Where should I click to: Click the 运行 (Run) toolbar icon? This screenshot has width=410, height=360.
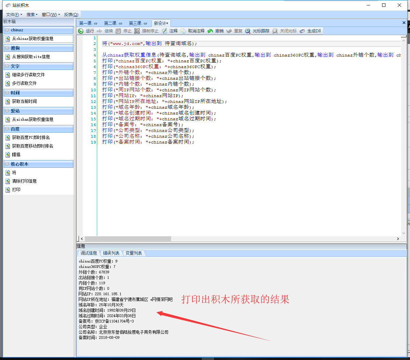(x=81, y=31)
